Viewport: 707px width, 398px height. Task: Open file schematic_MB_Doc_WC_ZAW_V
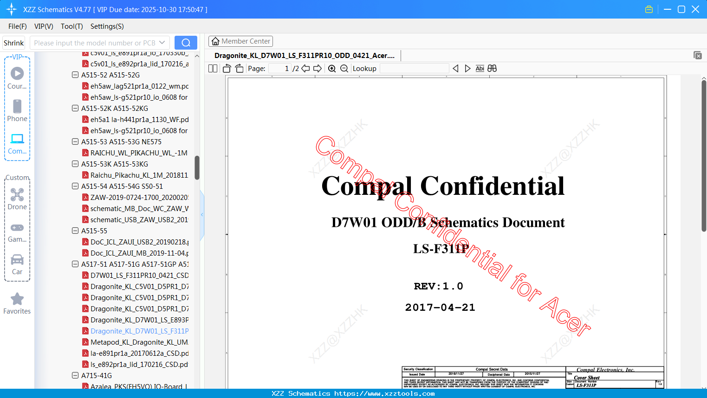pos(136,208)
